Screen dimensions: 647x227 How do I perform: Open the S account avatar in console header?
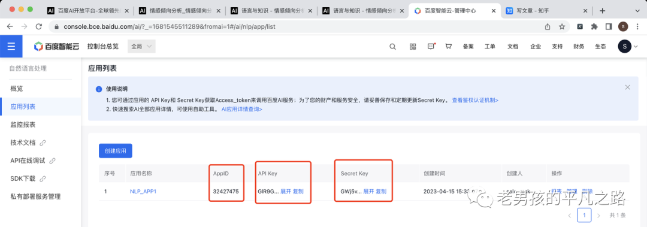(624, 46)
